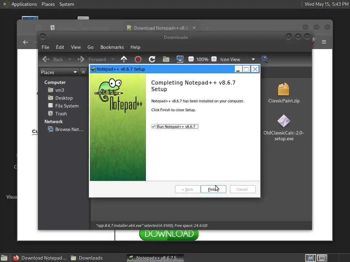Open the Go menu in file manager
The width and height of the screenshot is (350, 262).
pyautogui.click(x=90, y=47)
